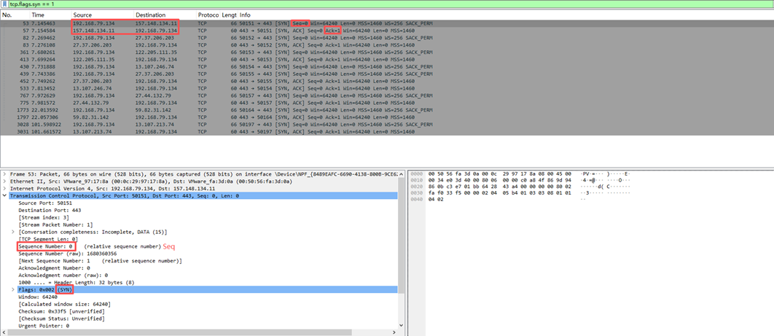Expand the Internet Protocol Version 4 node
The width and height of the screenshot is (774, 336).
pos(4,189)
